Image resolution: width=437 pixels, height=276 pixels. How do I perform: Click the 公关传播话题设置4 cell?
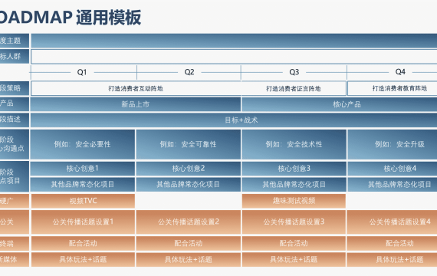click(393, 222)
